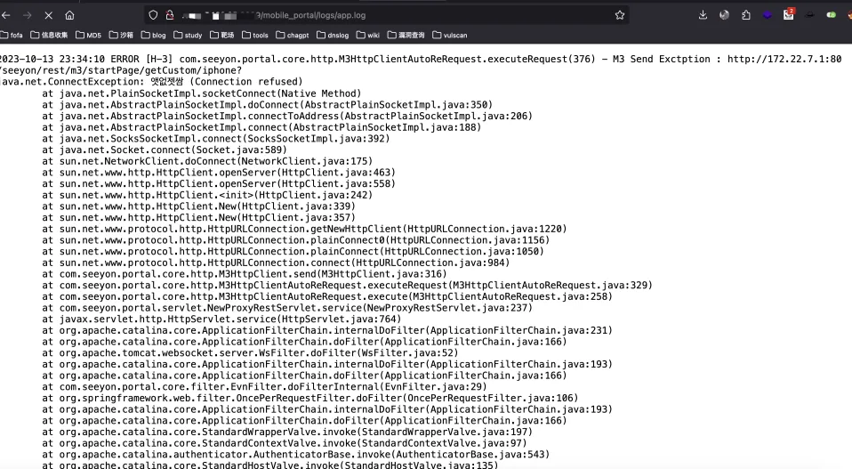Click the StandardContextValve.invoke stack line
This screenshot has height=469, width=852.
(285, 443)
